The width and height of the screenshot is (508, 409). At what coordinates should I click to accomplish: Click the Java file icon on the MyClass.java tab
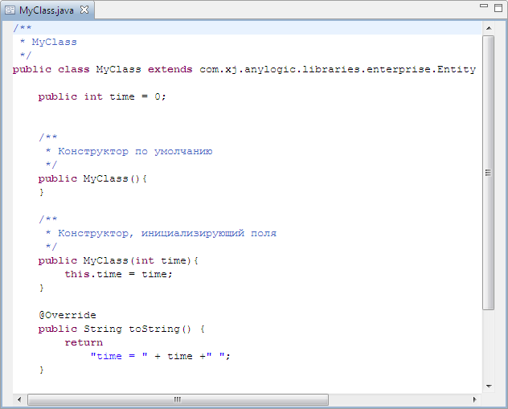coord(10,10)
